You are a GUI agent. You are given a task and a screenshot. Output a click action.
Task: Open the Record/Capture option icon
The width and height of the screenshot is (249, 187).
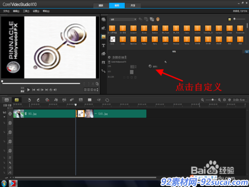(x=47, y=100)
